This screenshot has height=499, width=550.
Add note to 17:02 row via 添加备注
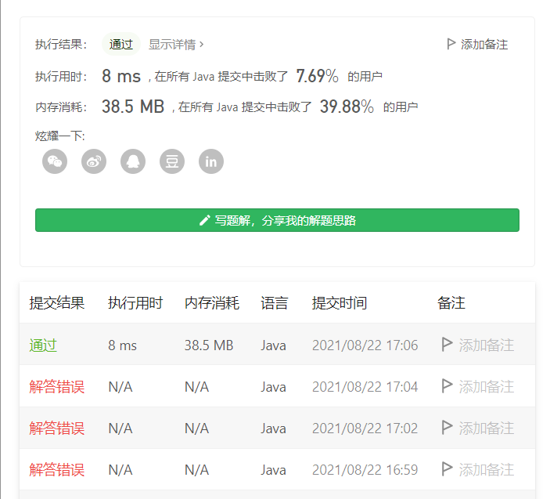487,428
